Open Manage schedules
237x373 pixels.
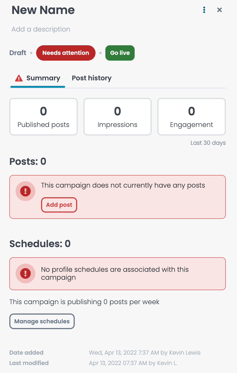pos(42,321)
